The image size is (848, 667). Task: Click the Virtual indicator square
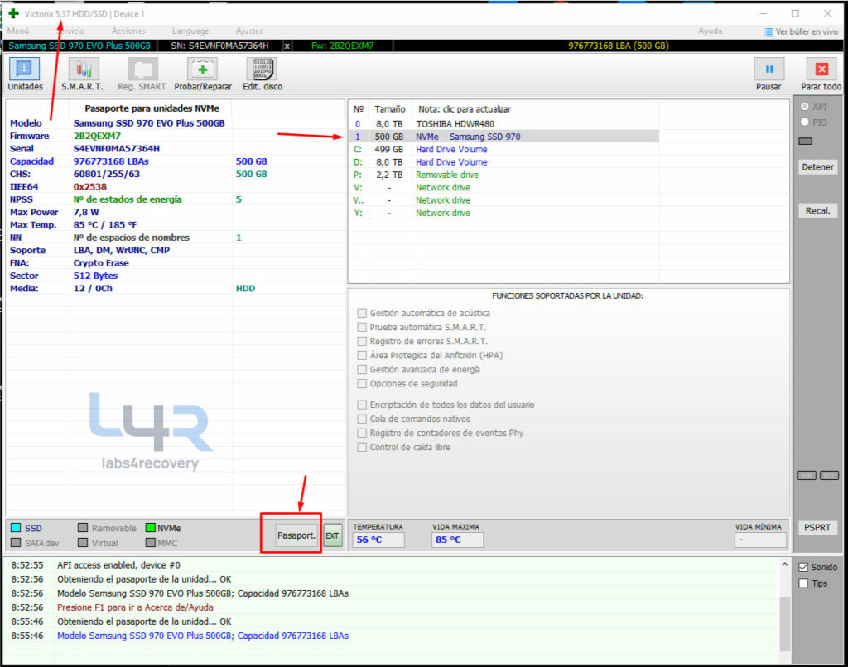tap(83, 543)
